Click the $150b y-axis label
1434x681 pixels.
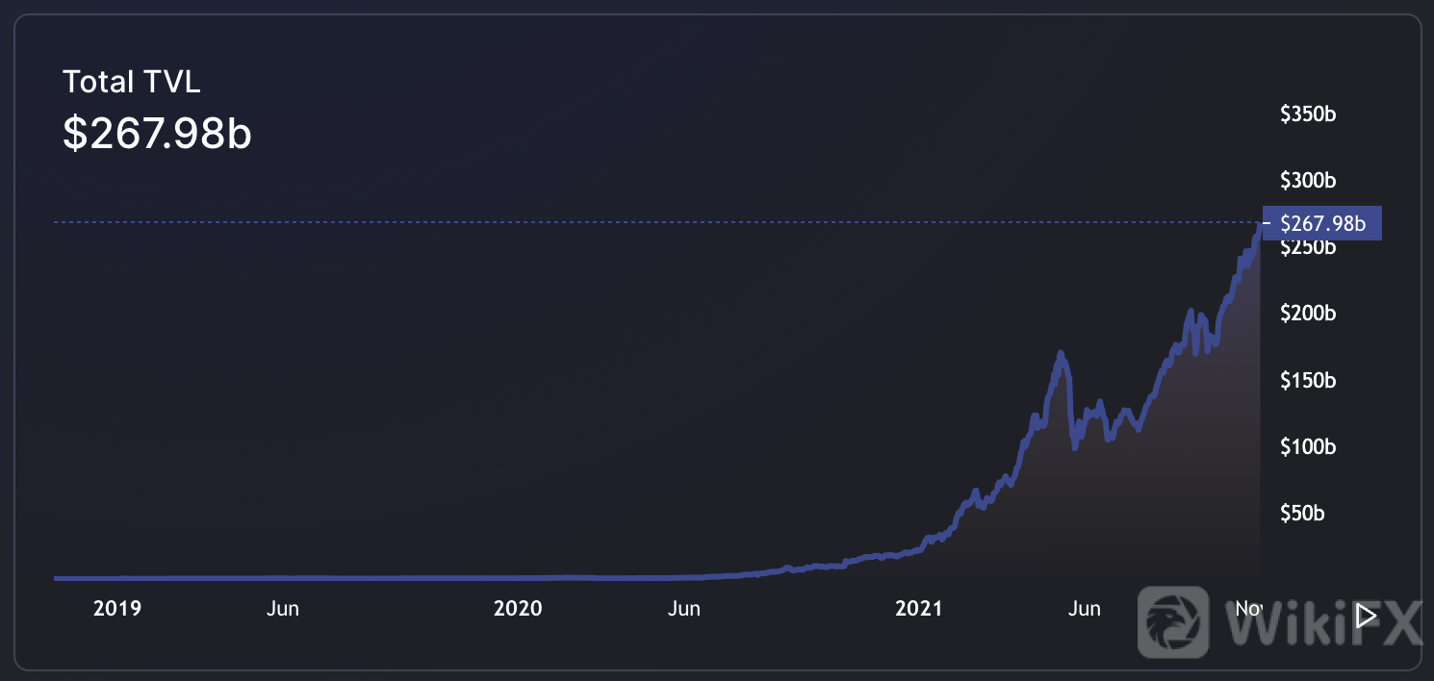click(1308, 380)
